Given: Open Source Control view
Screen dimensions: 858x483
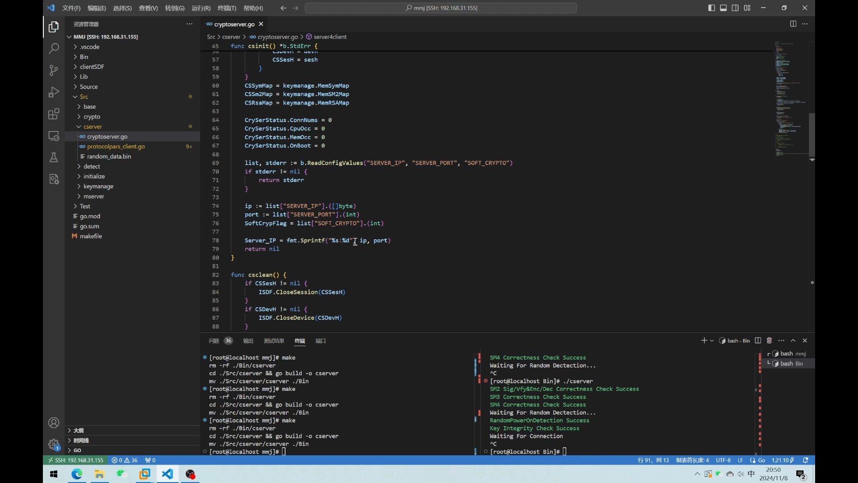Looking at the screenshot, I should click(54, 70).
